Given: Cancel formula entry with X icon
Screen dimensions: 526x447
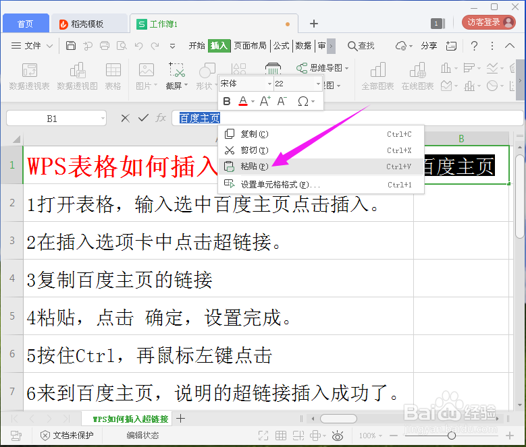Looking at the screenshot, I should [x=125, y=118].
